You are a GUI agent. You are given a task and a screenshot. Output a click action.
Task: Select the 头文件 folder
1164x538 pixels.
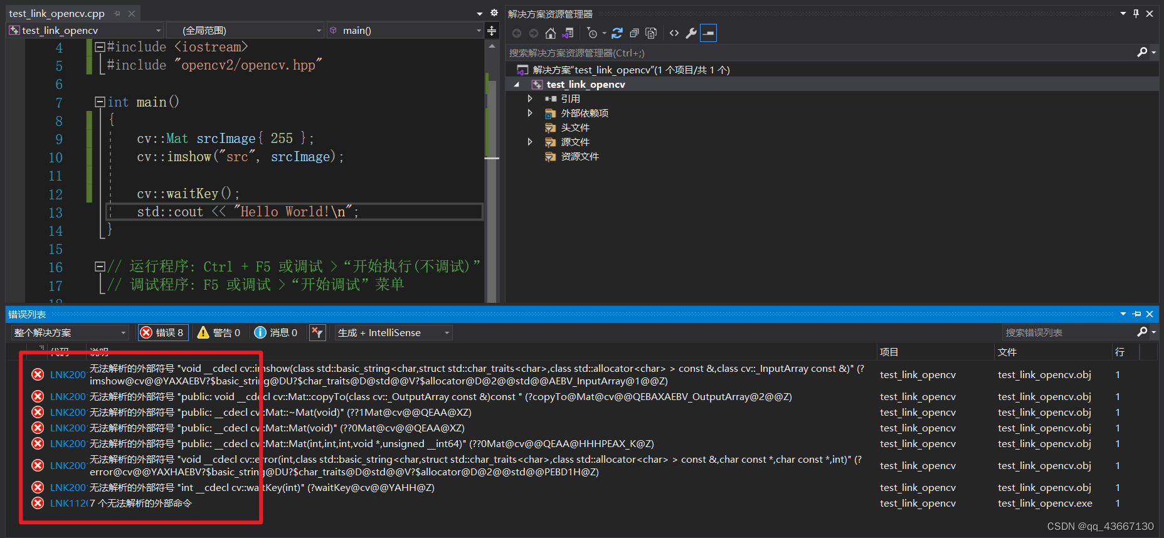tap(574, 127)
